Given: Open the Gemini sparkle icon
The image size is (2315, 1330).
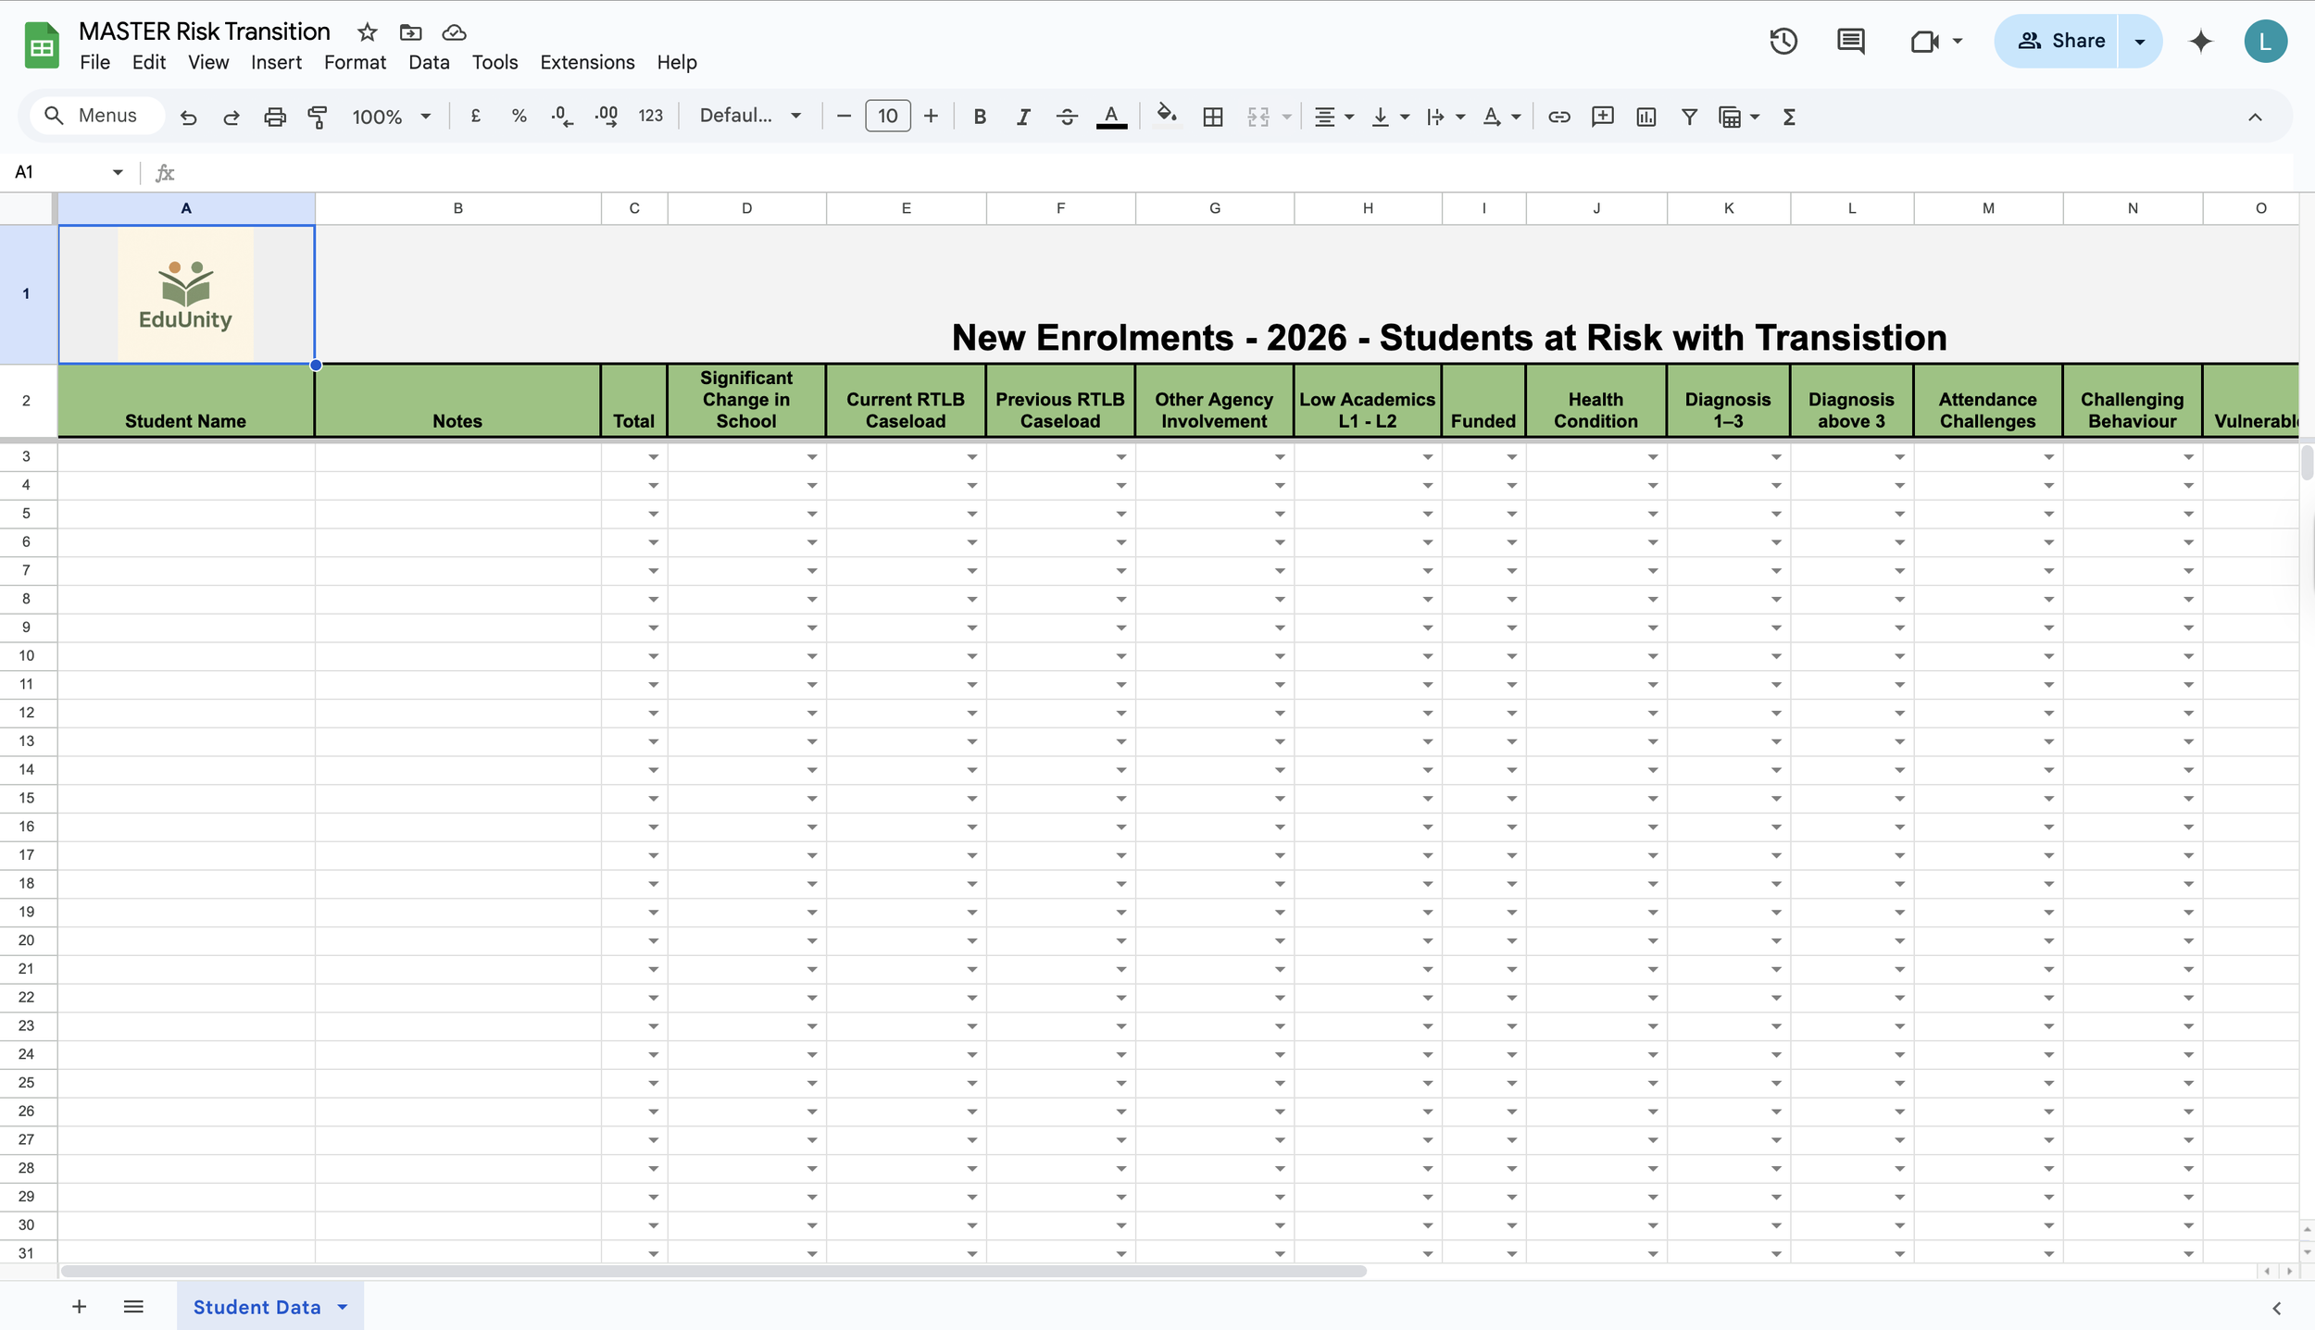Looking at the screenshot, I should coord(2201,41).
